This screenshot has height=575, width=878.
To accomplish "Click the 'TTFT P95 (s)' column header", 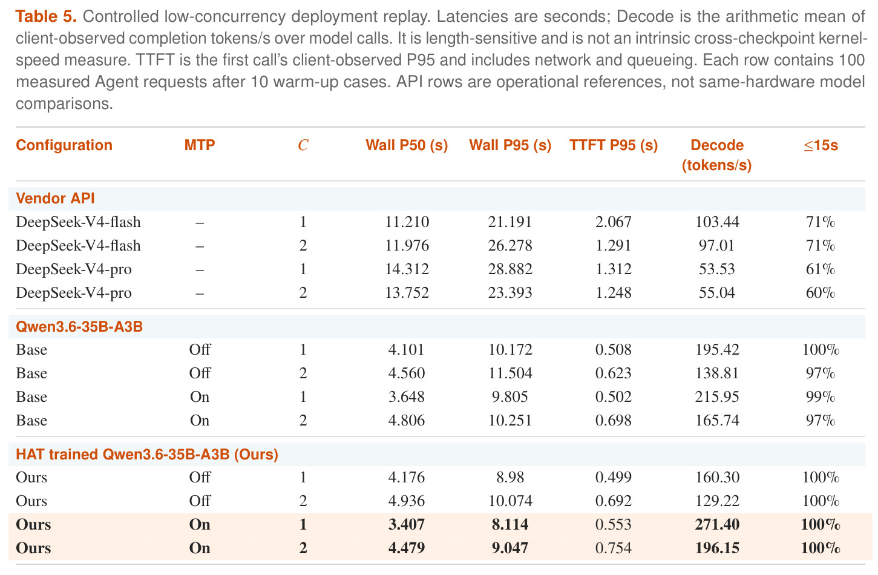I will pos(614,145).
